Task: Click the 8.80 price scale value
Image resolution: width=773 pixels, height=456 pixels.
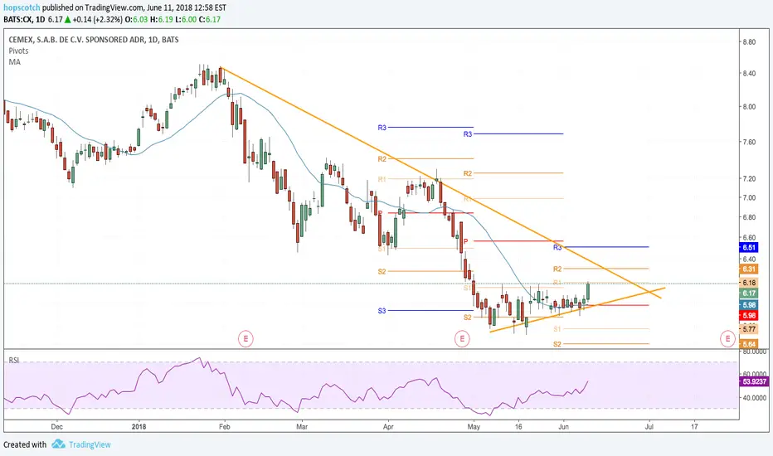Action: [749, 42]
